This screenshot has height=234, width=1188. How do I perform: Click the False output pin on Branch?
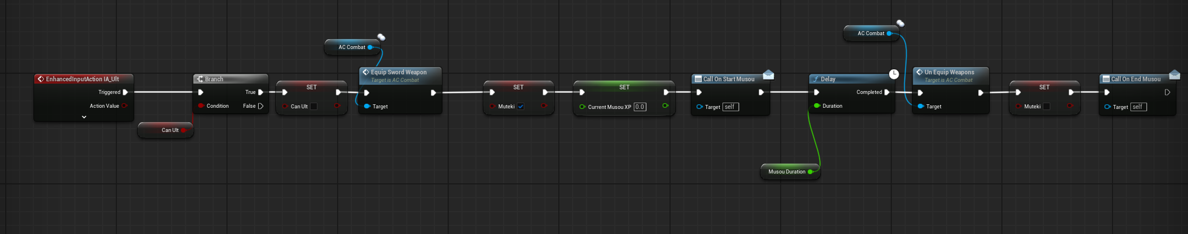(261, 106)
